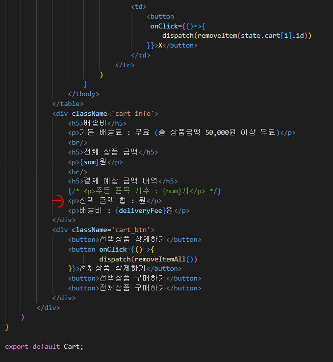Click the 50,000원 amount in the paragraph
Viewport: 333px width, 362px height.
pyautogui.click(x=220, y=132)
